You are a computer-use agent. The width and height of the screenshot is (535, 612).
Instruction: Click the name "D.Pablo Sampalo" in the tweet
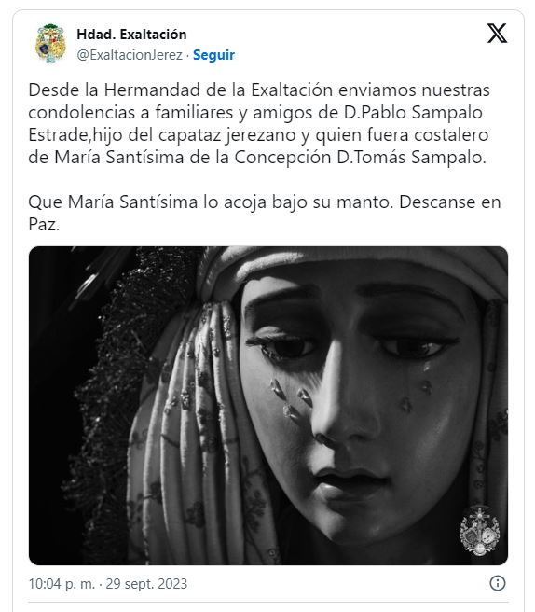(413, 112)
